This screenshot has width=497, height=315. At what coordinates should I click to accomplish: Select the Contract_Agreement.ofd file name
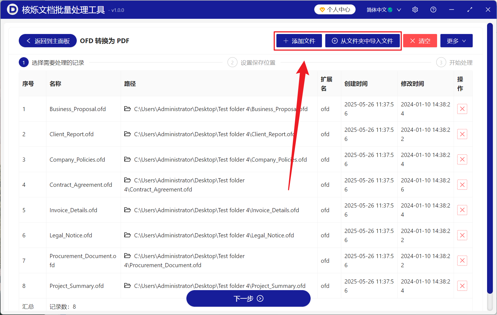pyautogui.click(x=81, y=185)
